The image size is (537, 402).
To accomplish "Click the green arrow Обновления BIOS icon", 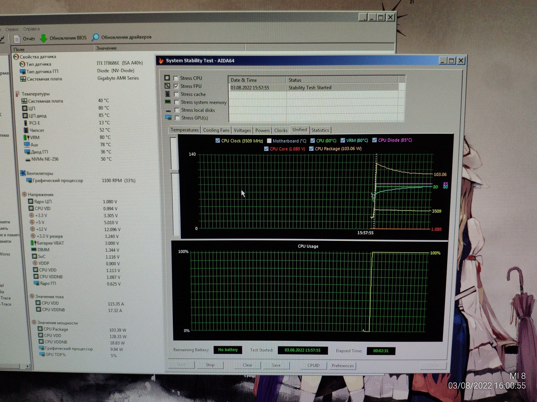I will point(44,38).
